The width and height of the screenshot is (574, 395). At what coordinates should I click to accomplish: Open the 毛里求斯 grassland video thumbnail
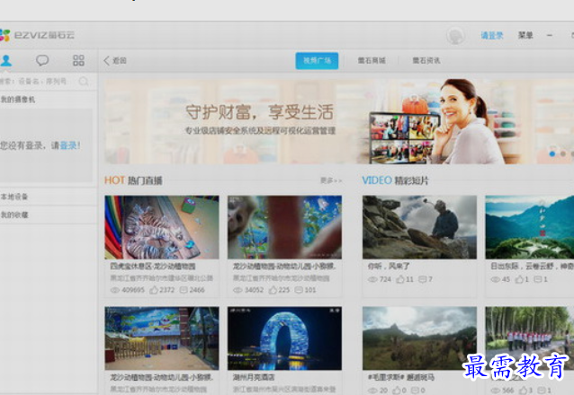[x=419, y=338]
